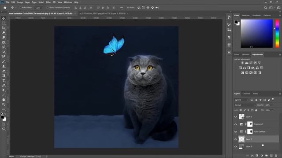
Task: Hide Layer 1 with its eye icon
Action: tap(236, 117)
